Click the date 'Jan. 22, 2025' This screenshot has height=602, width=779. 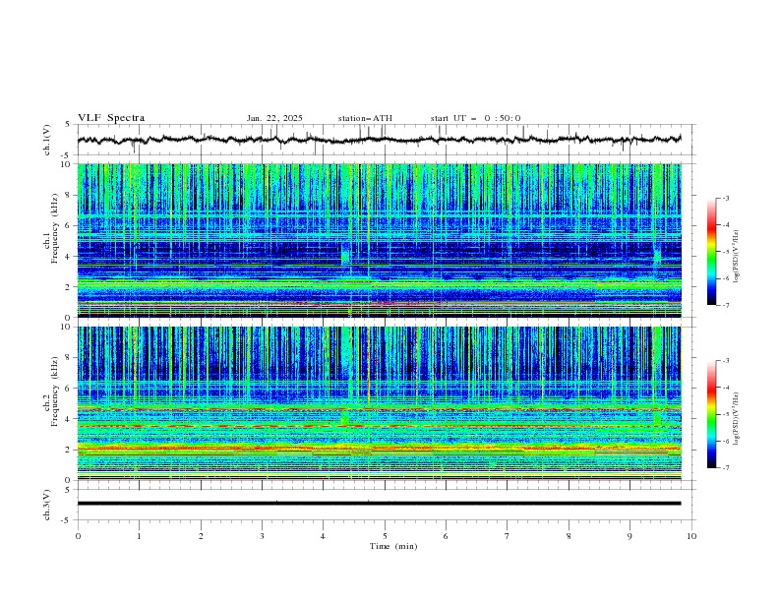coord(274,118)
